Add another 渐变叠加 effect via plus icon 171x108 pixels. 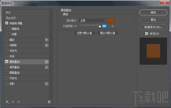tap(46, 67)
